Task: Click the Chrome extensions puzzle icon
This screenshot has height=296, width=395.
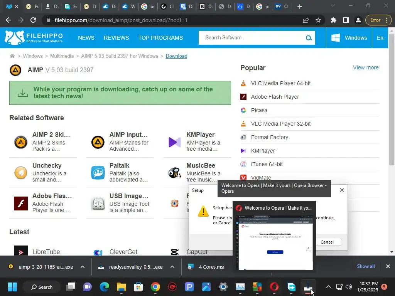Action: 334,20
